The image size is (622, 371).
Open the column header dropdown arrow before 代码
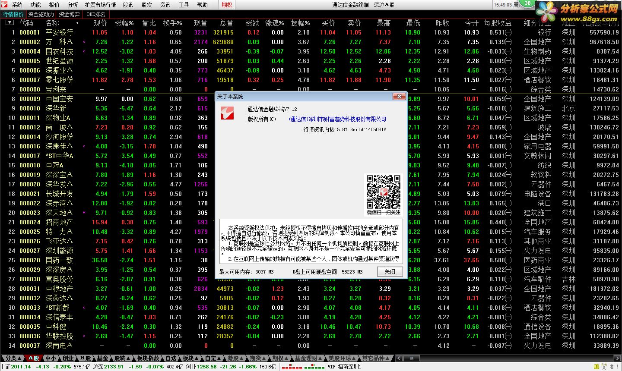pyautogui.click(x=10, y=23)
